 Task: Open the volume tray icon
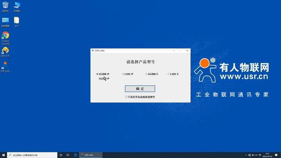[256, 155]
